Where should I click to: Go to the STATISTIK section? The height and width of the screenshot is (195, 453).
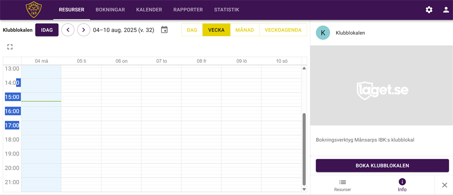[226, 10]
